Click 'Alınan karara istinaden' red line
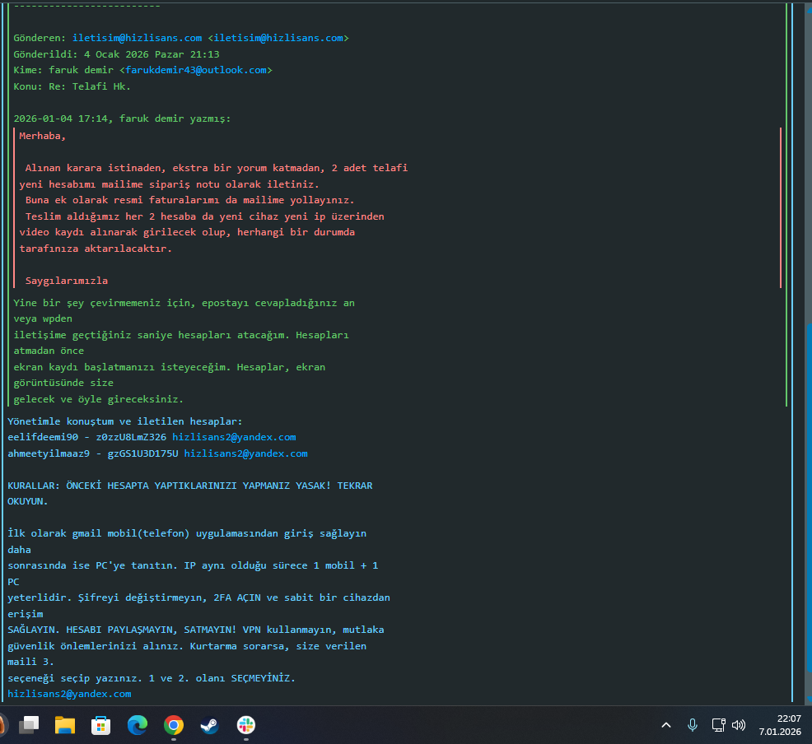 (217, 168)
